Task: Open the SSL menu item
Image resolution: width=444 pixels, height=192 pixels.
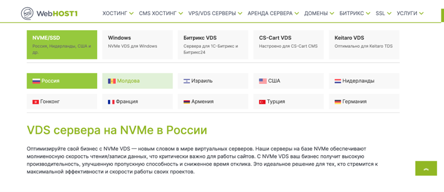Action: 380,13
